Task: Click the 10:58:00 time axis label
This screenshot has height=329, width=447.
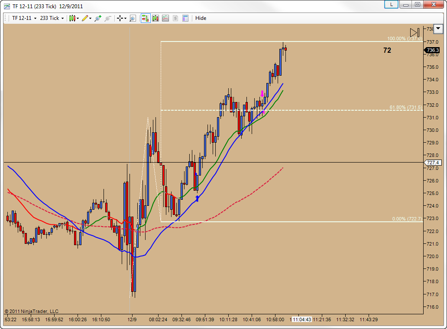Action: pos(275,319)
